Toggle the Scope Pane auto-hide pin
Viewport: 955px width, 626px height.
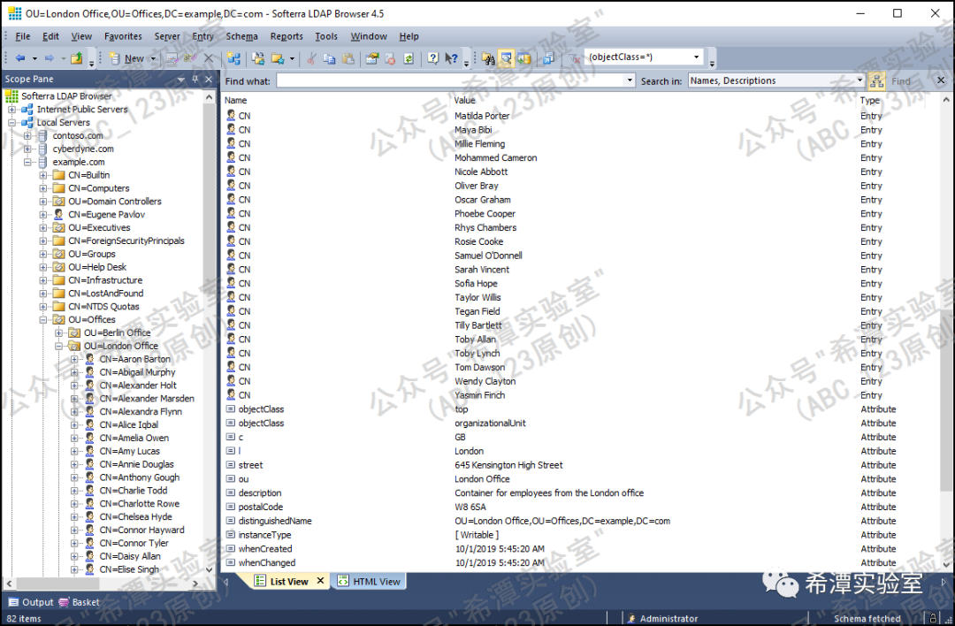(x=195, y=80)
